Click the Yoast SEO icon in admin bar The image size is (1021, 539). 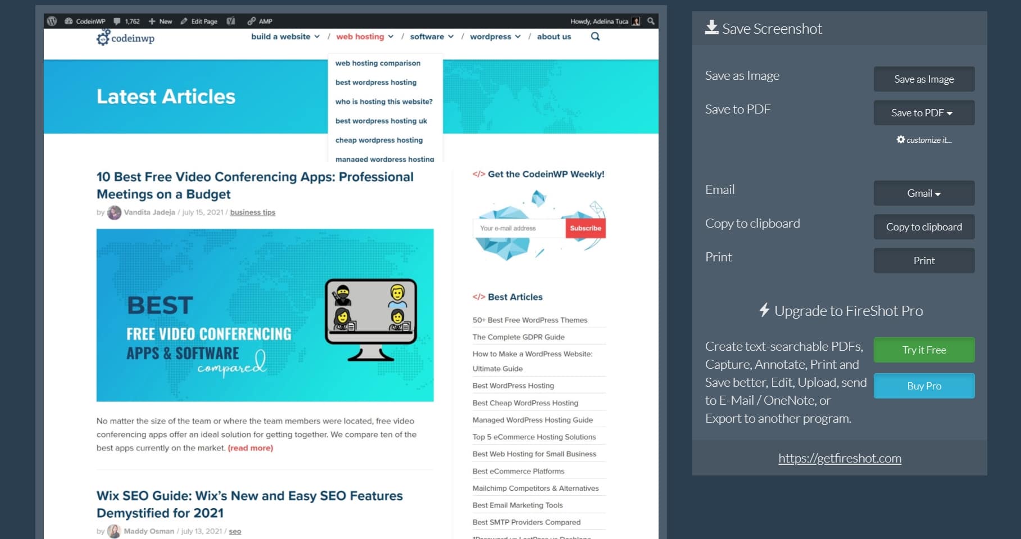click(x=230, y=21)
